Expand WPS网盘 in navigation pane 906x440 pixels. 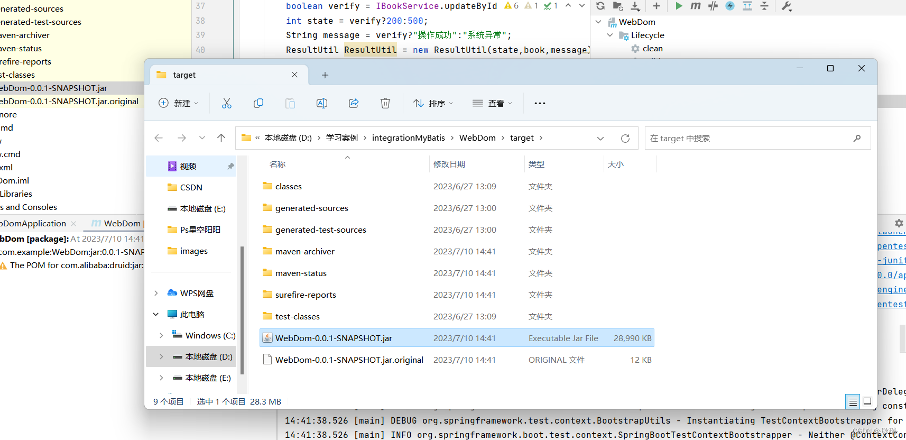pyautogui.click(x=156, y=293)
